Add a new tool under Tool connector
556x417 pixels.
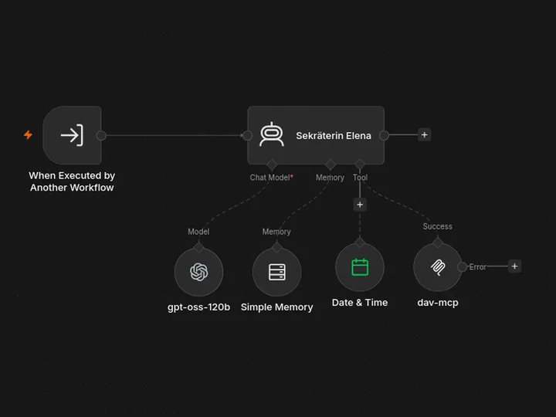tap(360, 205)
